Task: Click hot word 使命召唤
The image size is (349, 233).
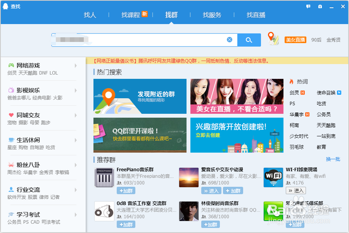Action: pos(326,93)
